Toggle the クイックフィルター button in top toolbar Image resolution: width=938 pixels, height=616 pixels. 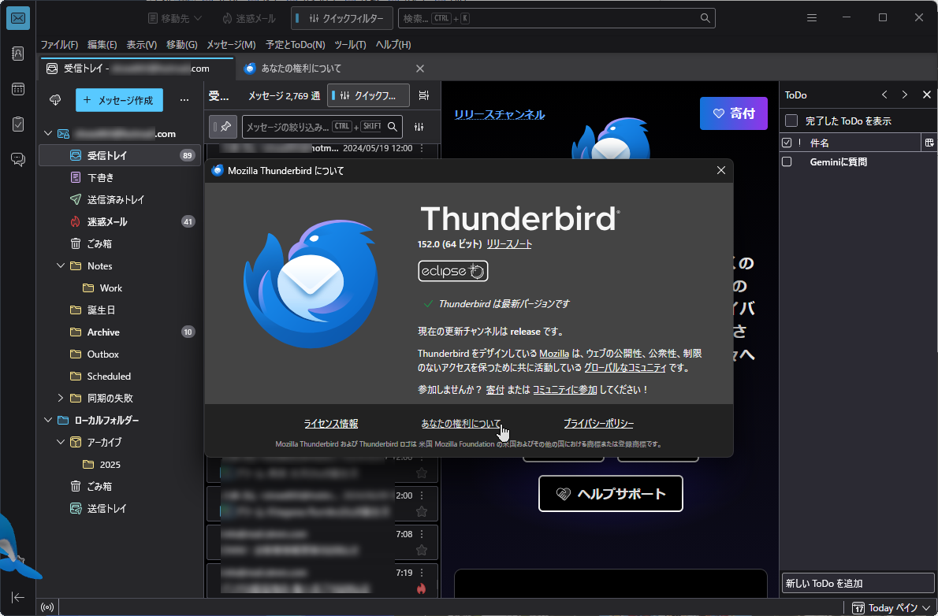point(341,18)
